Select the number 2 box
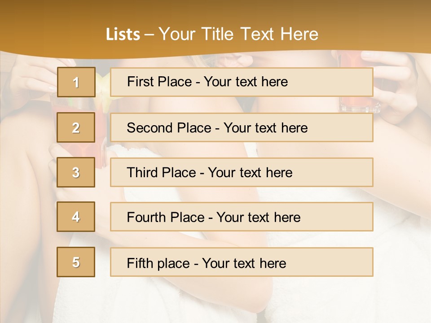Screen dimensions: 431x323 76,127
